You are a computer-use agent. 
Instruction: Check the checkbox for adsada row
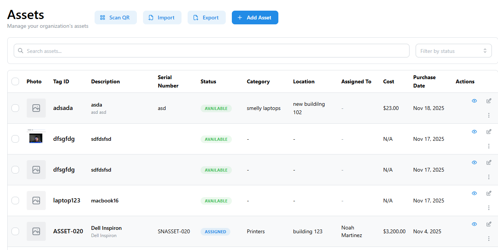[x=15, y=108]
